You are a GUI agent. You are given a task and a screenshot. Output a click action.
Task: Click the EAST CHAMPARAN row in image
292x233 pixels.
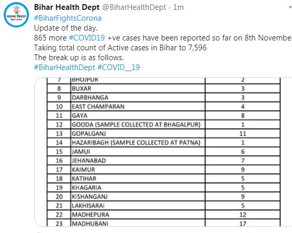click(x=164, y=106)
